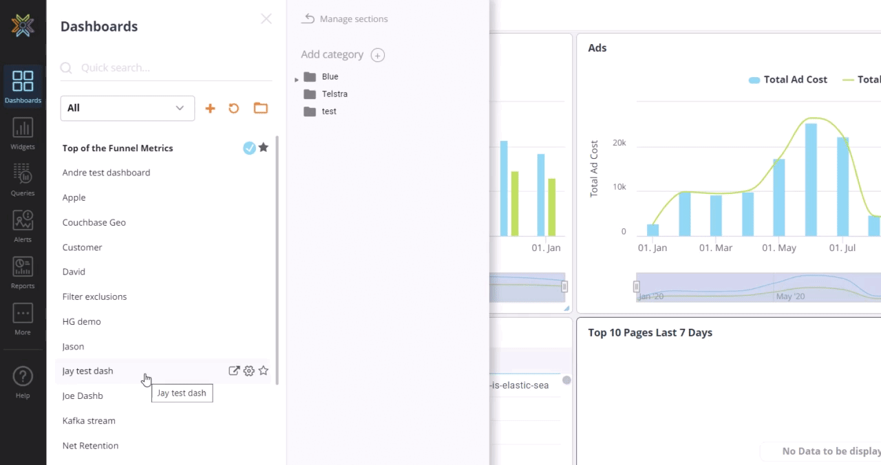Open the Reports sidebar section
The image size is (881, 465).
point(23,272)
